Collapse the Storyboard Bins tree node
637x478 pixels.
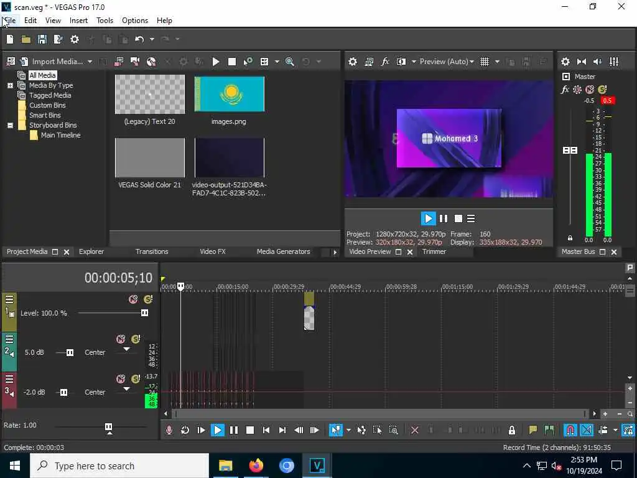coord(10,125)
